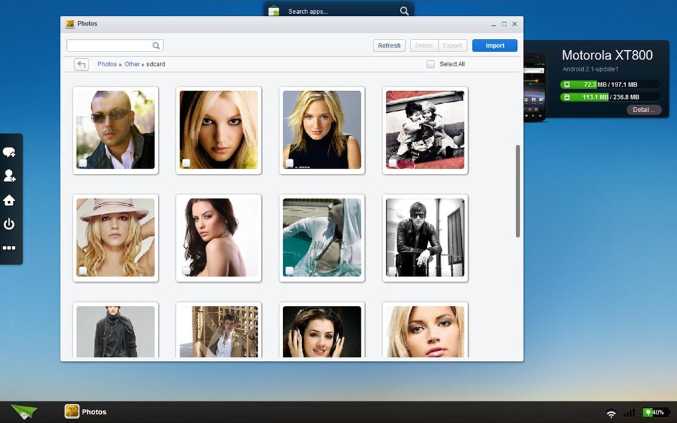Go to home via sidebar house icon
Viewport: 677px width, 423px height.
[x=9, y=200]
